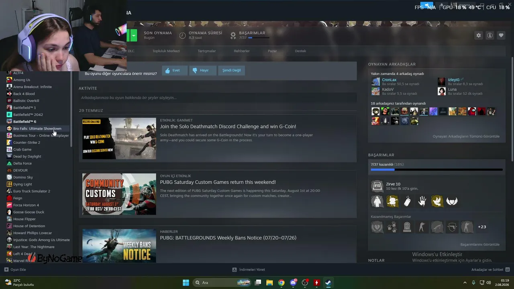This screenshot has width=514, height=289.
Task: Click the Steam taskbar icon
Action: [328, 283]
